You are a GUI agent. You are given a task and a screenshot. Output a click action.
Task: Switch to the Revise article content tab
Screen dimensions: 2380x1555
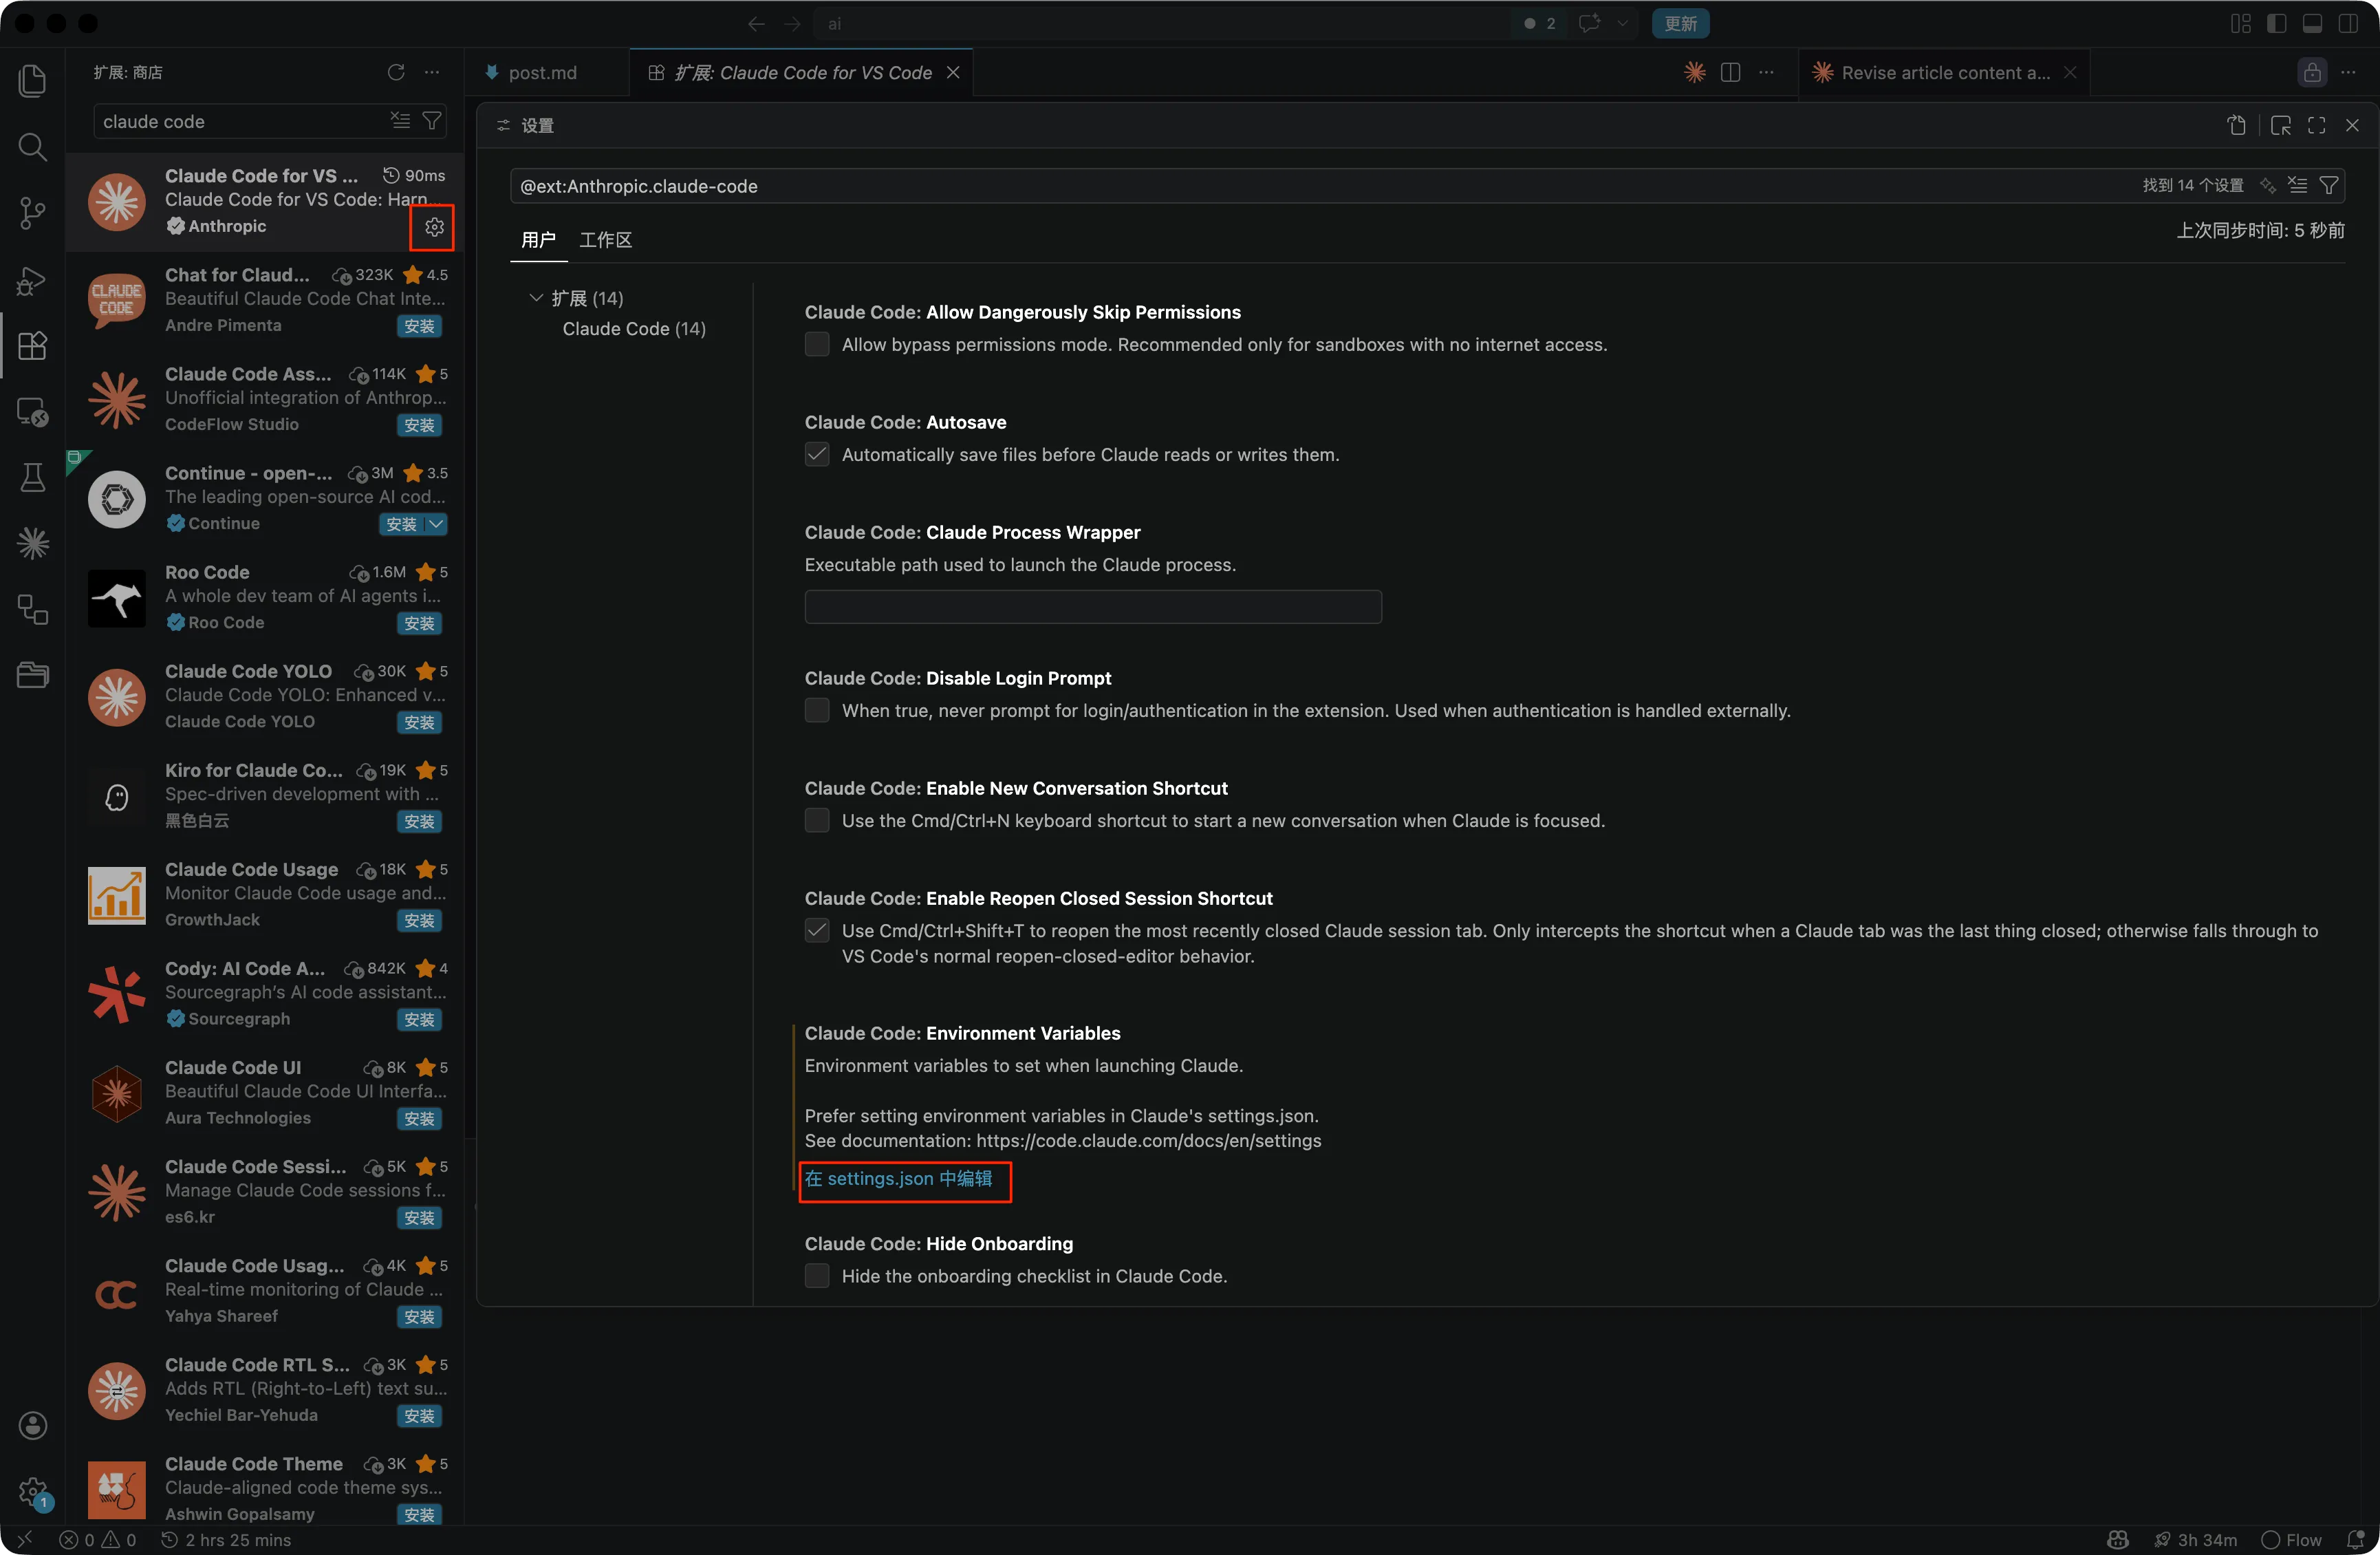pyautogui.click(x=1946, y=73)
